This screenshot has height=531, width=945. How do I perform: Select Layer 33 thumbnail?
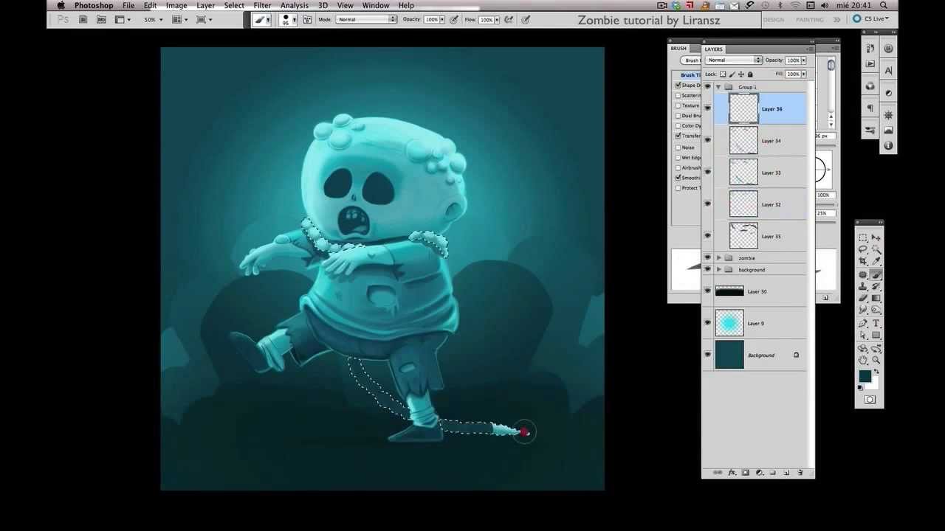743,172
